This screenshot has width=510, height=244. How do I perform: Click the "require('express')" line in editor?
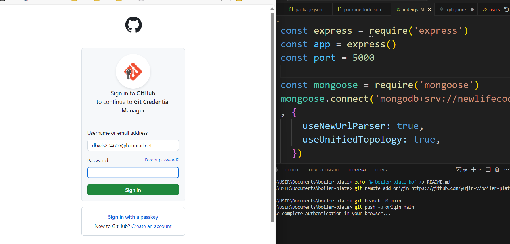(x=375, y=30)
